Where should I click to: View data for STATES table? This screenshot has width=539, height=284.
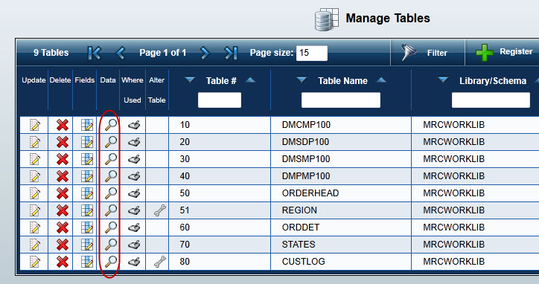[111, 245]
